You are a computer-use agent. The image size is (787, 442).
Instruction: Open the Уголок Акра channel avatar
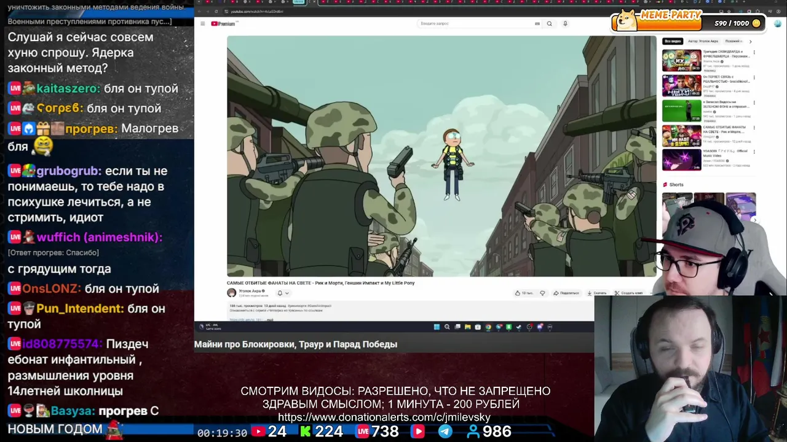click(x=231, y=293)
